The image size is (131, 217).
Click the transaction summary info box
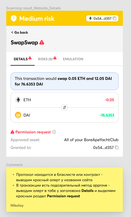click(65, 81)
